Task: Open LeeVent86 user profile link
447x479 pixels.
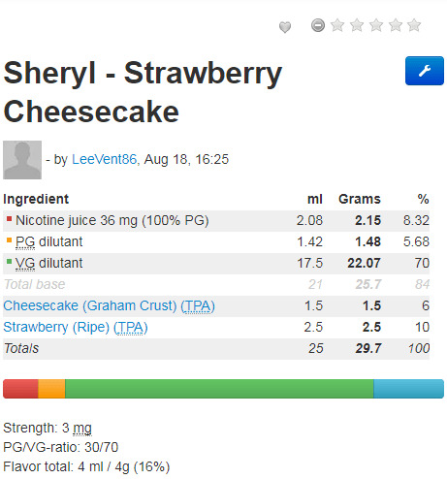Action: click(x=104, y=159)
